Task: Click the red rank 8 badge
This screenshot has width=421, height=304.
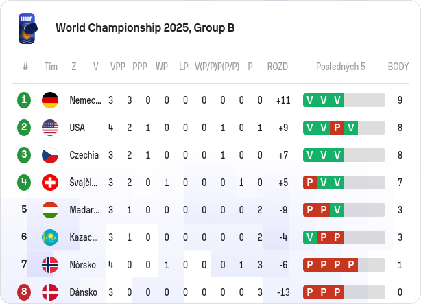Action: 24,292
